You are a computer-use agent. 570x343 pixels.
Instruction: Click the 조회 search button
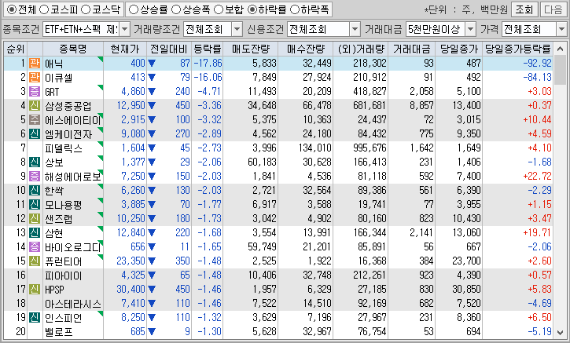pyautogui.click(x=524, y=9)
